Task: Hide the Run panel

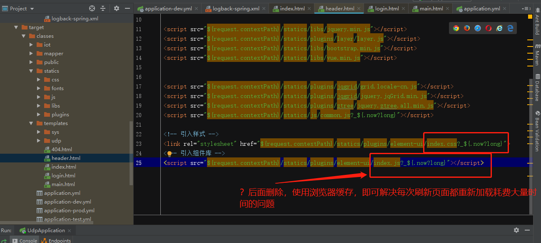Action: point(527,230)
